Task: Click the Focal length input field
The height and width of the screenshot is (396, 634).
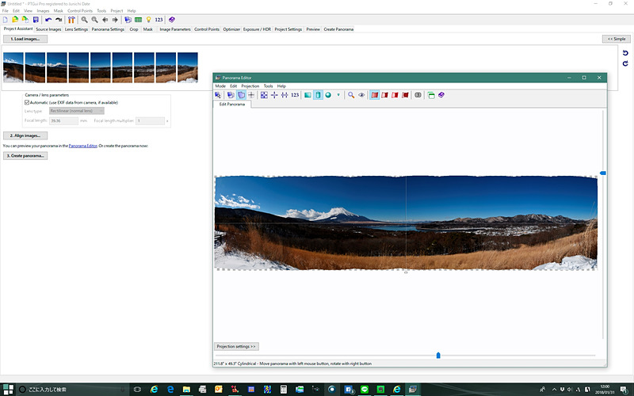Action: pyautogui.click(x=63, y=121)
